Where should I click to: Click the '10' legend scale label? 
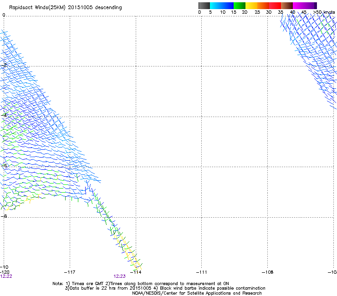[223, 12]
